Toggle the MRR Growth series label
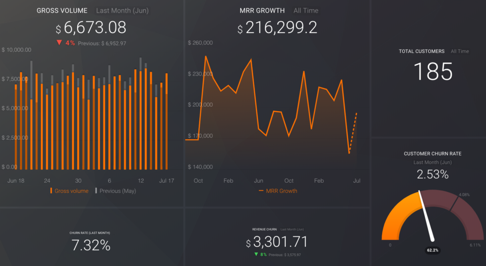The image size is (486, 266). click(x=281, y=191)
